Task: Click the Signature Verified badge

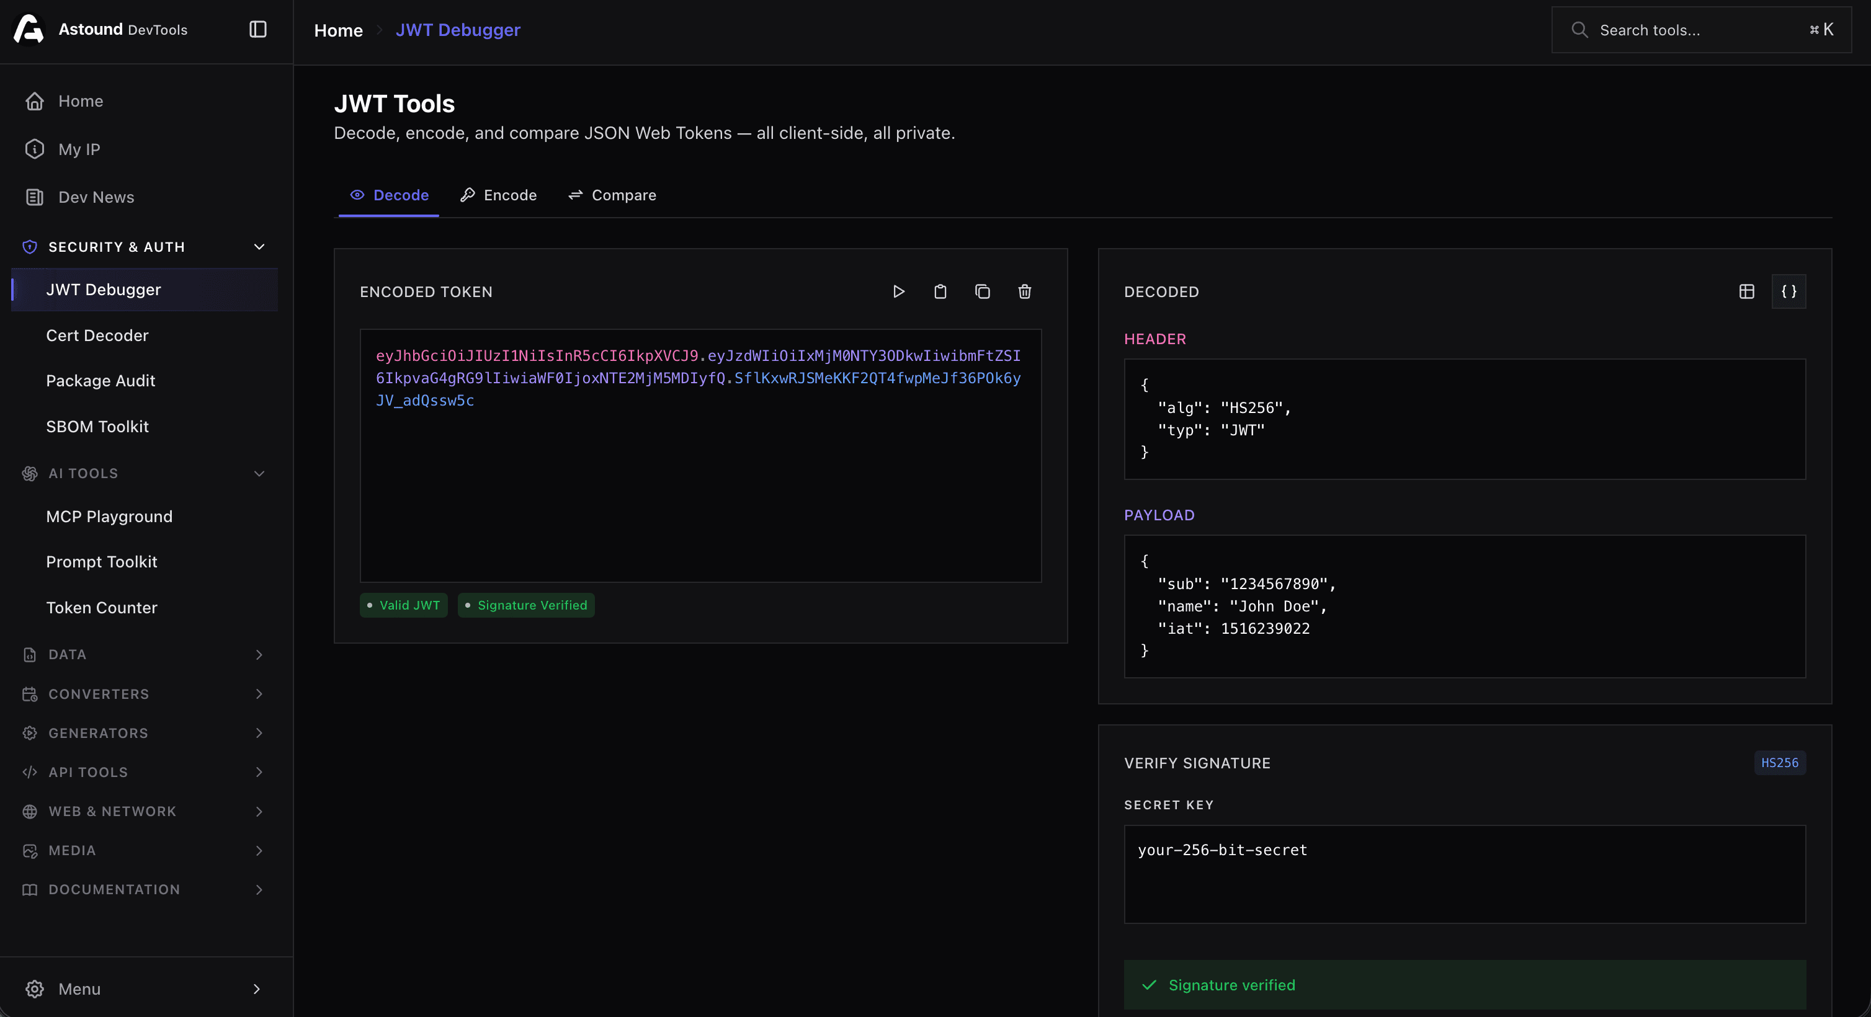Action: [527, 605]
